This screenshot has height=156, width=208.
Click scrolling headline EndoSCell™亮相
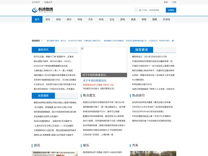pos(75,41)
